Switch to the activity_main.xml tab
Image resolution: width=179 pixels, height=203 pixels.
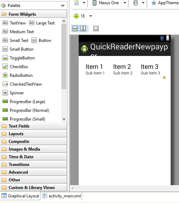coord(62,196)
